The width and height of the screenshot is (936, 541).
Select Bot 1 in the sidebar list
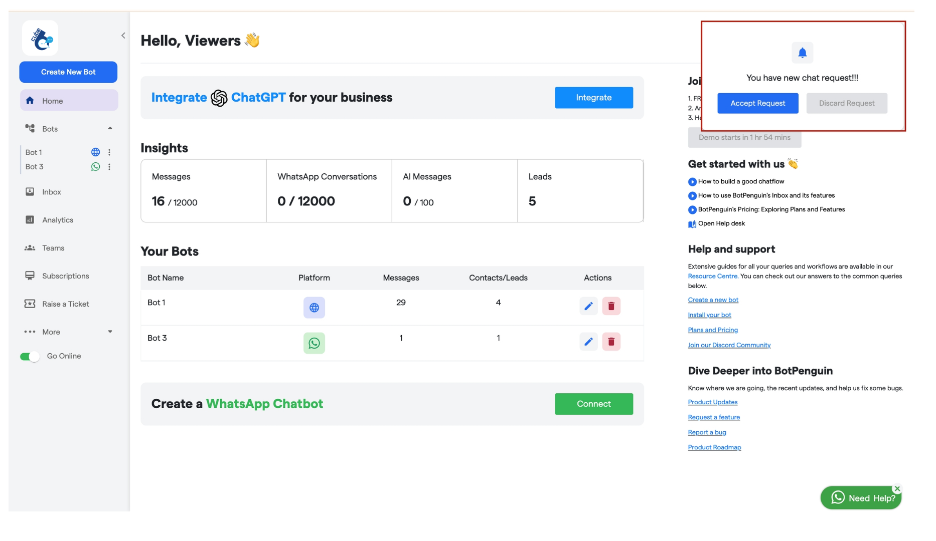[34, 152]
